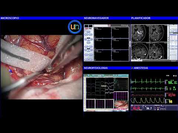
Task: Click the temperature reading 36.7
Action: (149, 108)
